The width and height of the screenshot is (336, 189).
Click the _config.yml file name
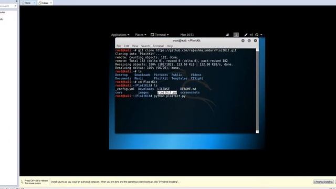tap(125, 89)
